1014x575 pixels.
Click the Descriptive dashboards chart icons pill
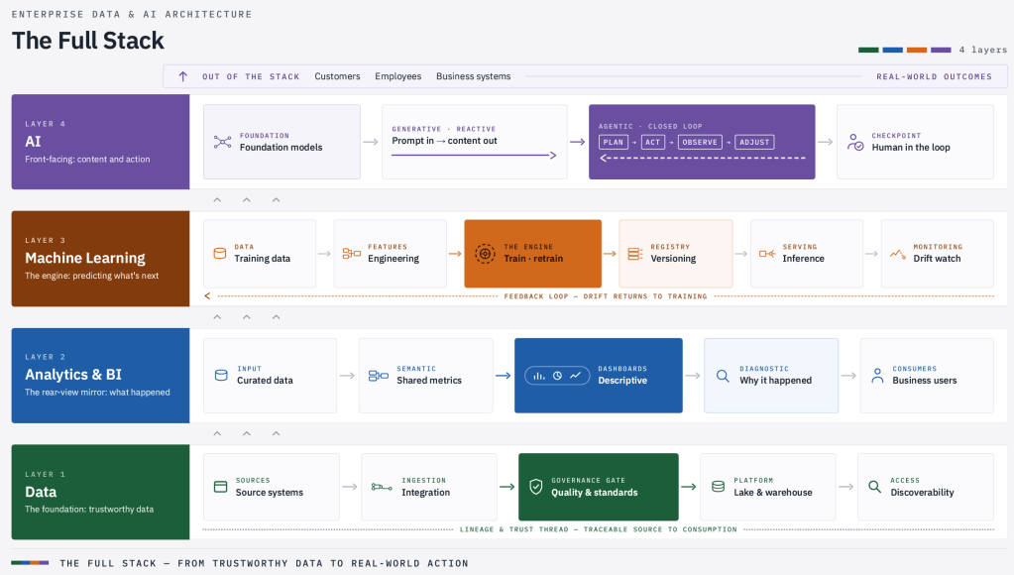point(557,375)
